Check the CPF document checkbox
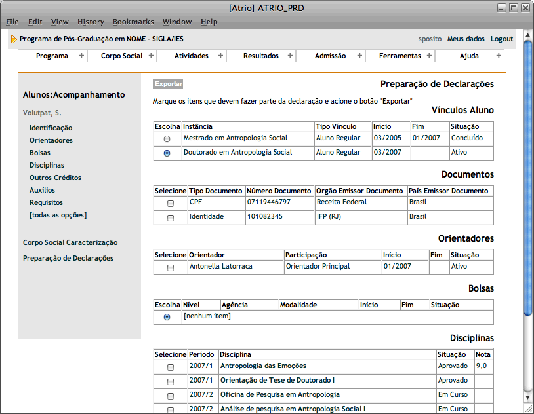 point(171,204)
